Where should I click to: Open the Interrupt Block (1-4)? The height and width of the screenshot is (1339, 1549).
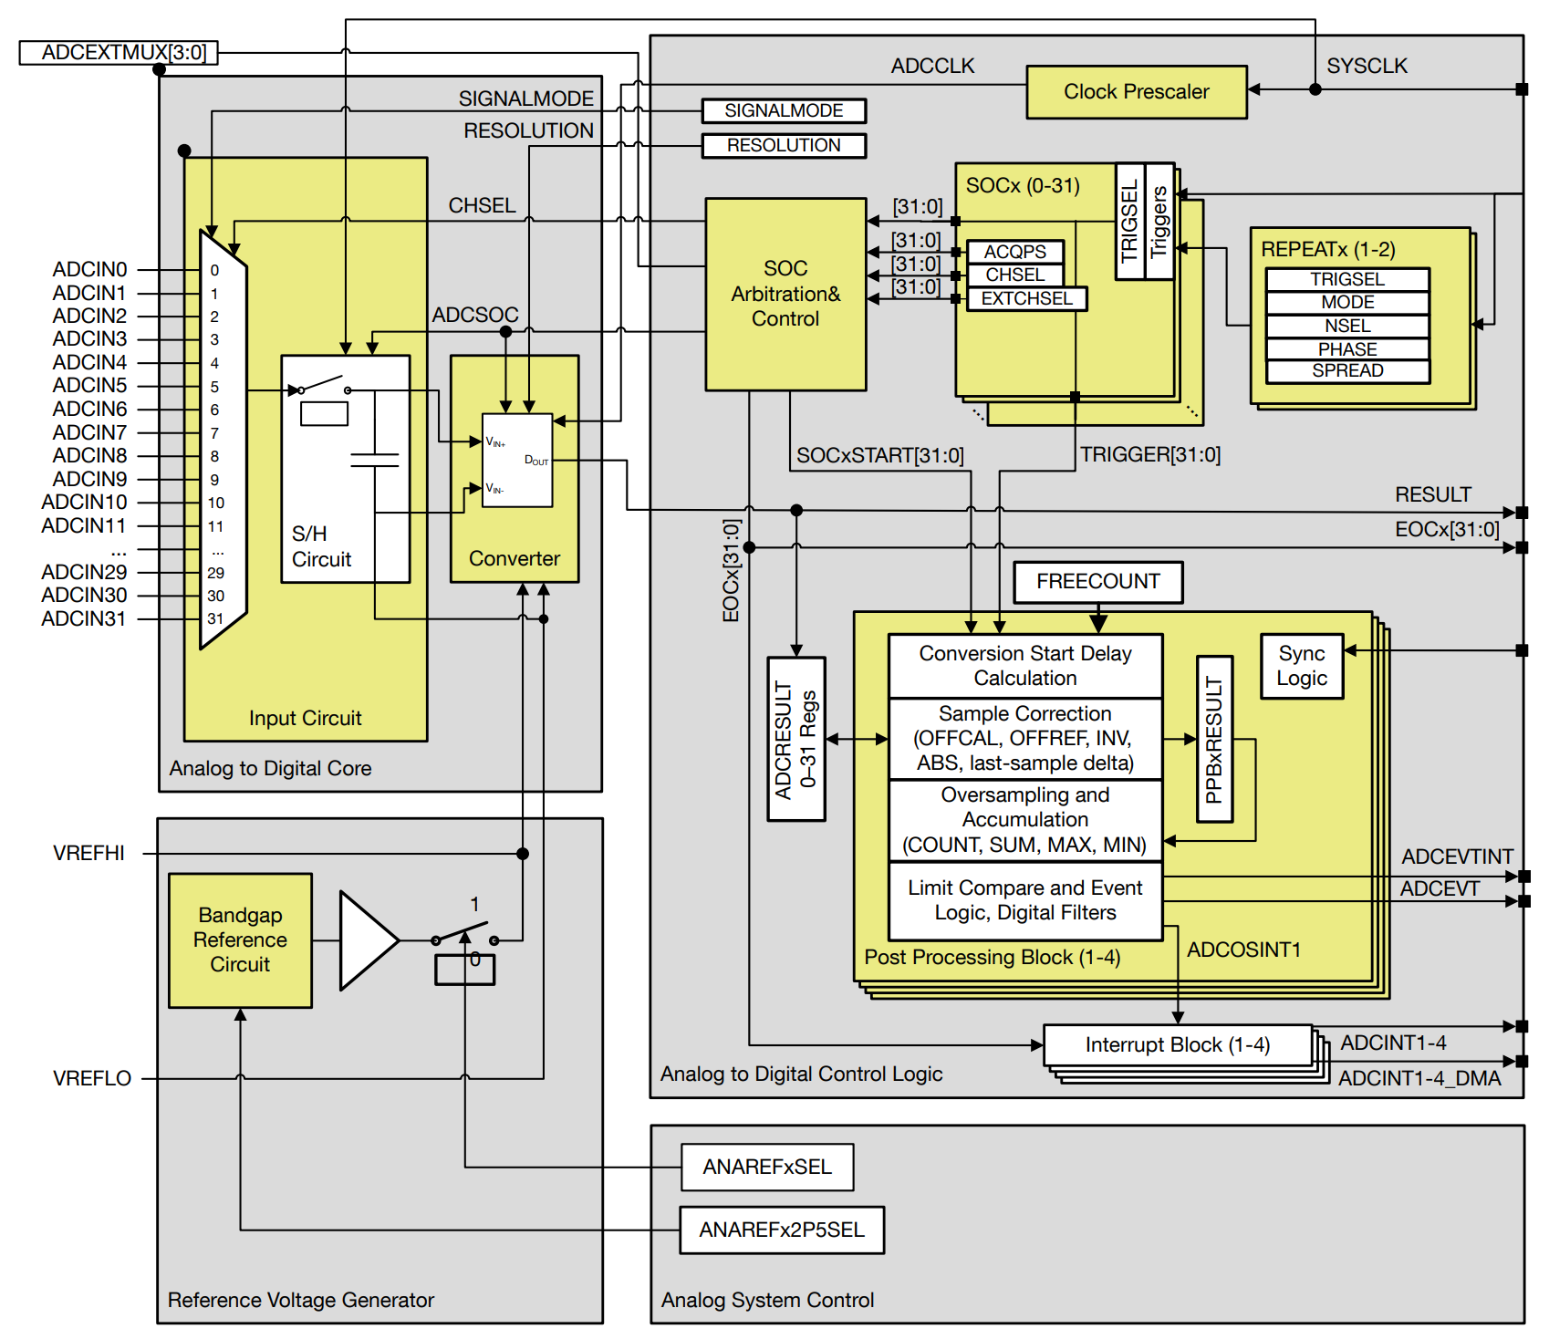(x=1177, y=1043)
